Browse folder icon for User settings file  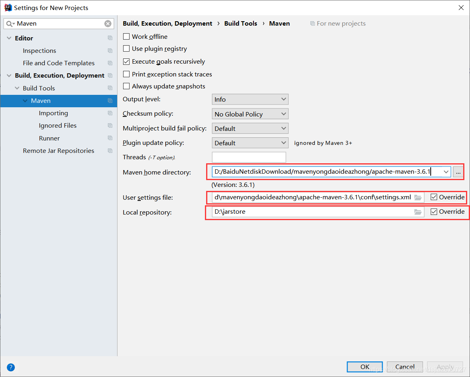418,197
